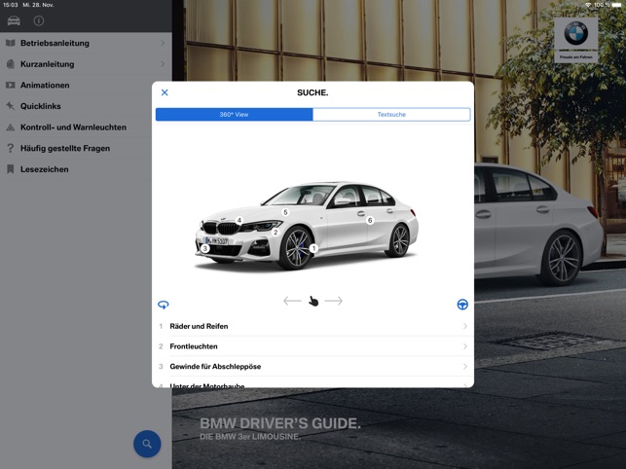The width and height of the screenshot is (626, 469).
Task: Tap hotspot 2 on the headlight
Action: [276, 232]
